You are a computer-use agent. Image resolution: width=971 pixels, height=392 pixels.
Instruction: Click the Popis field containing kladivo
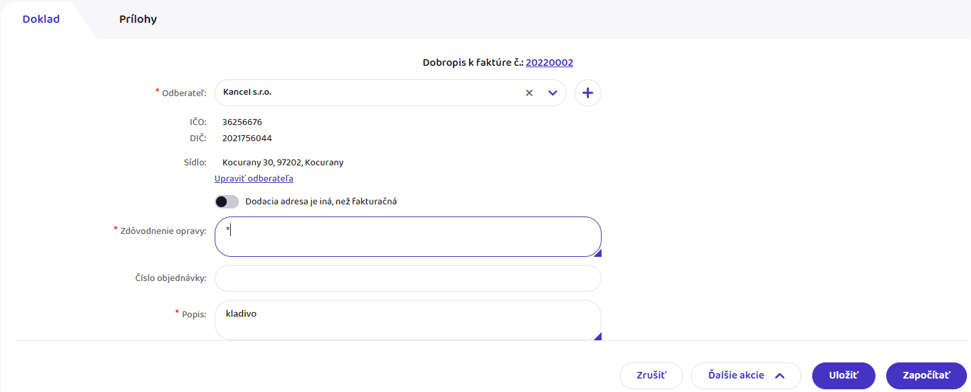407,319
